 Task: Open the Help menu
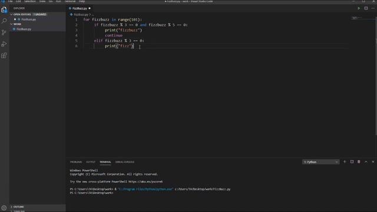(x=82, y=1)
